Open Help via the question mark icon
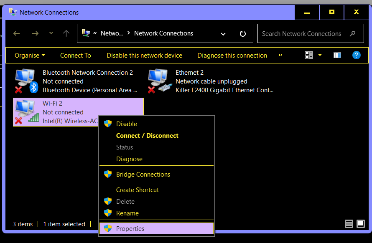The image size is (372, 243). click(x=356, y=55)
